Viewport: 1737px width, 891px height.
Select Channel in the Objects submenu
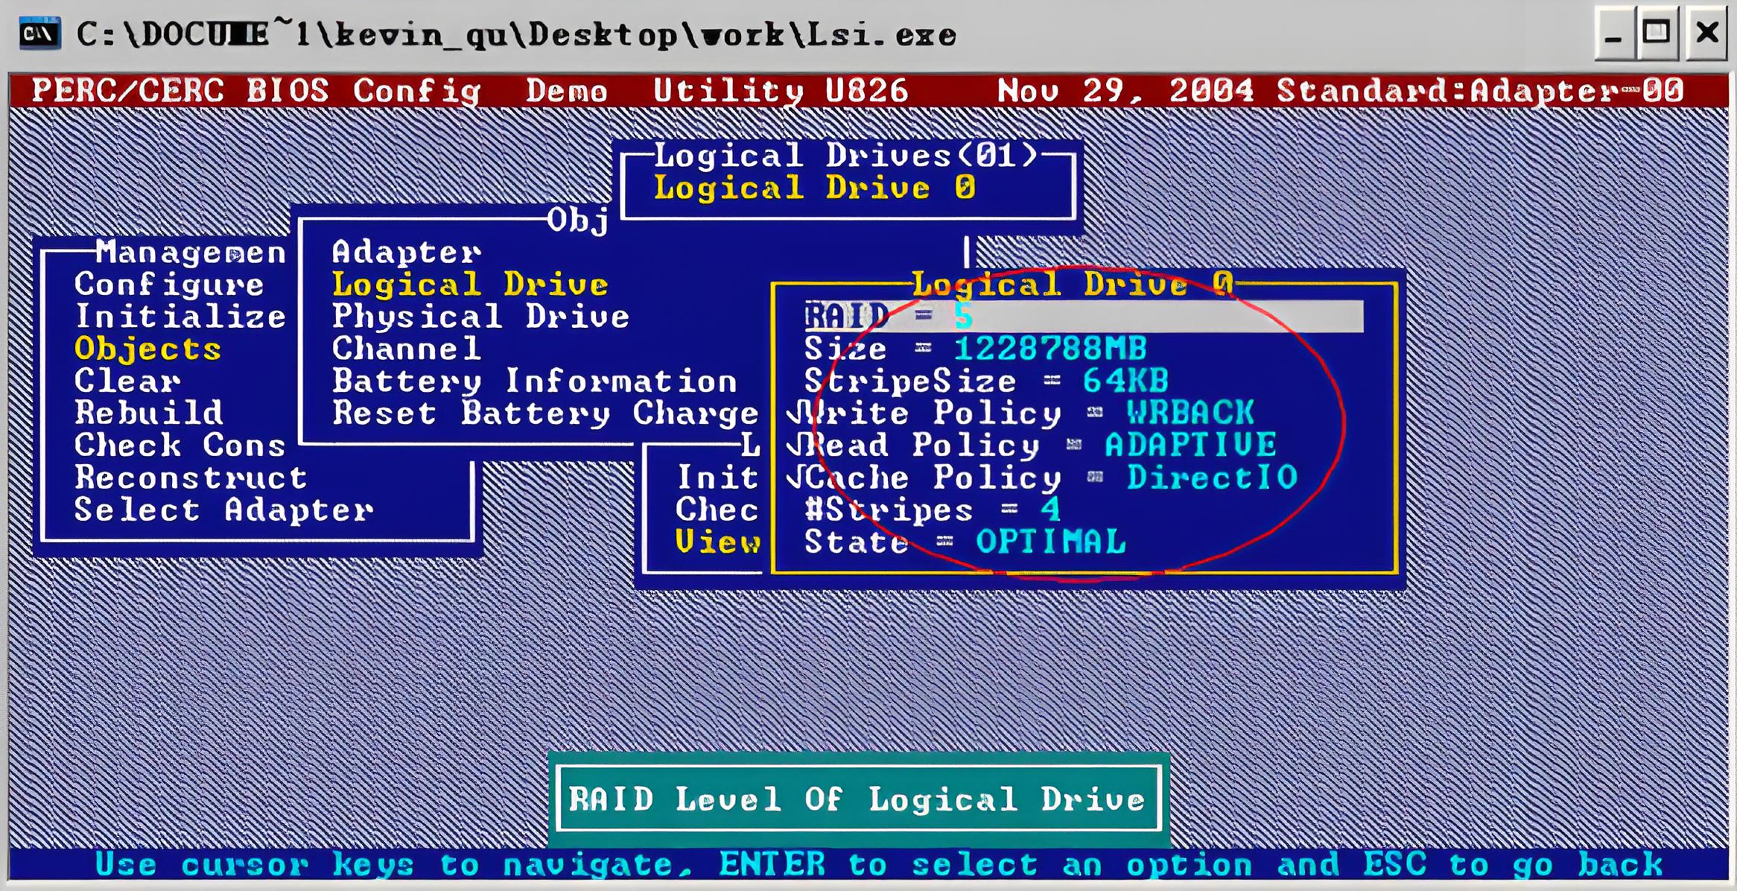click(407, 349)
